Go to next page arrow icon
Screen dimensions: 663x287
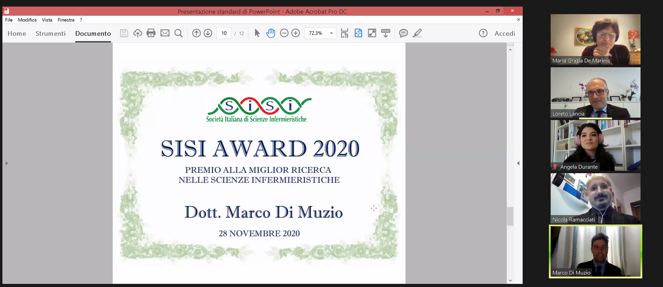coord(208,33)
